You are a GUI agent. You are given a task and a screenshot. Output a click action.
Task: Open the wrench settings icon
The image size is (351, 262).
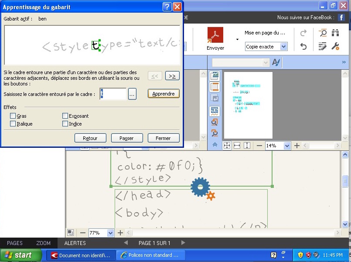(x=335, y=46)
